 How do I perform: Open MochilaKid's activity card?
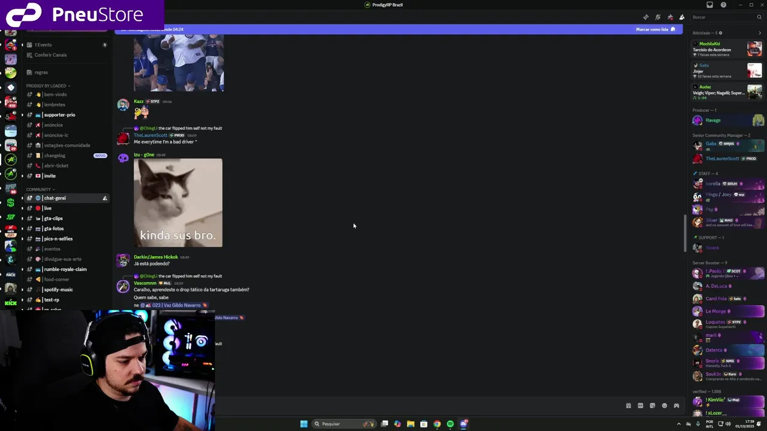727,49
